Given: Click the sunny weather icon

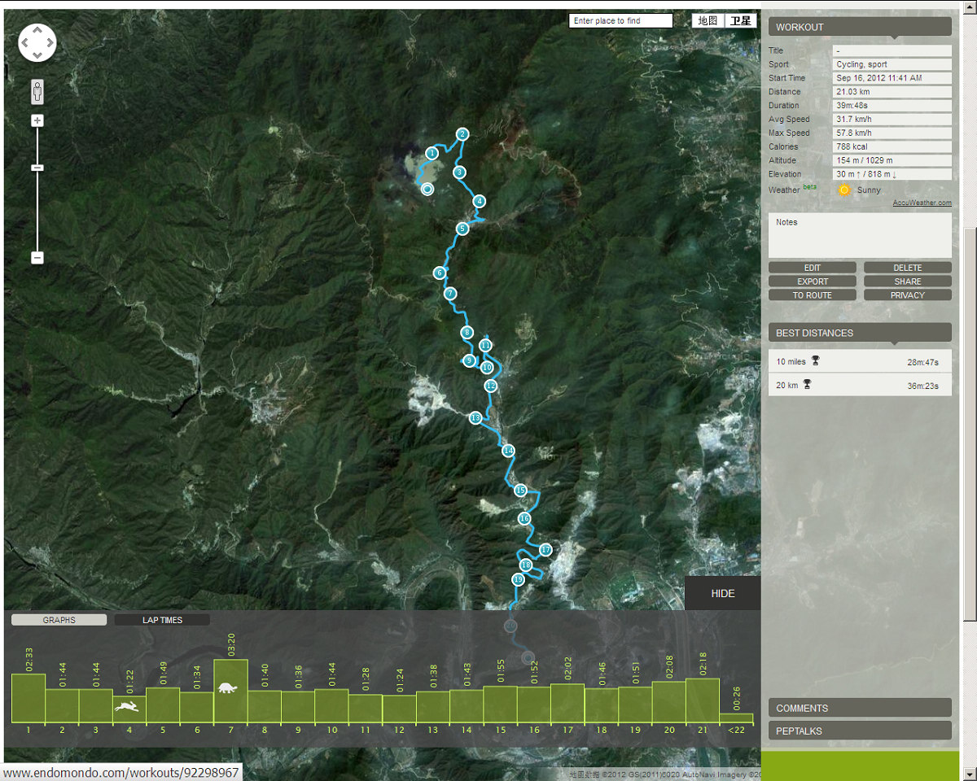Looking at the screenshot, I should coord(844,190).
